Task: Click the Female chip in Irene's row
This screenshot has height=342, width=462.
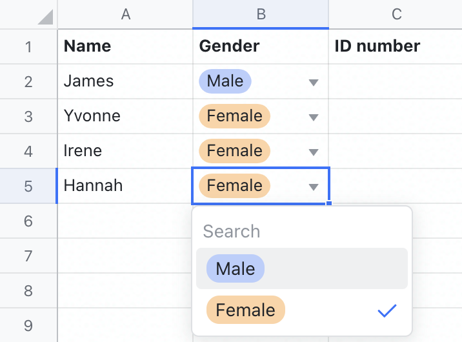Action: (x=234, y=151)
